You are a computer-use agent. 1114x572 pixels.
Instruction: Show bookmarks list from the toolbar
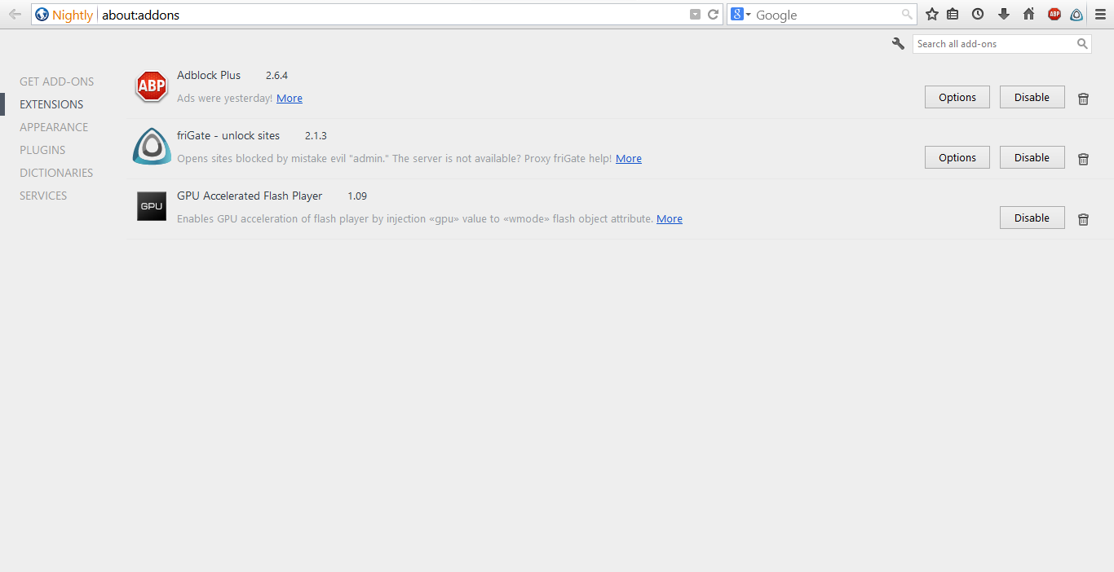953,15
